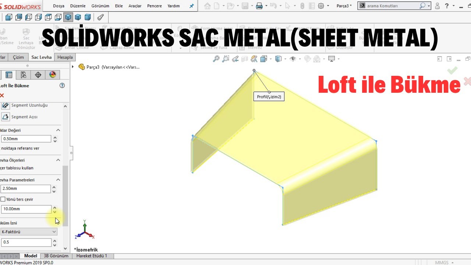Click the File Properties list icon

click(311, 6)
